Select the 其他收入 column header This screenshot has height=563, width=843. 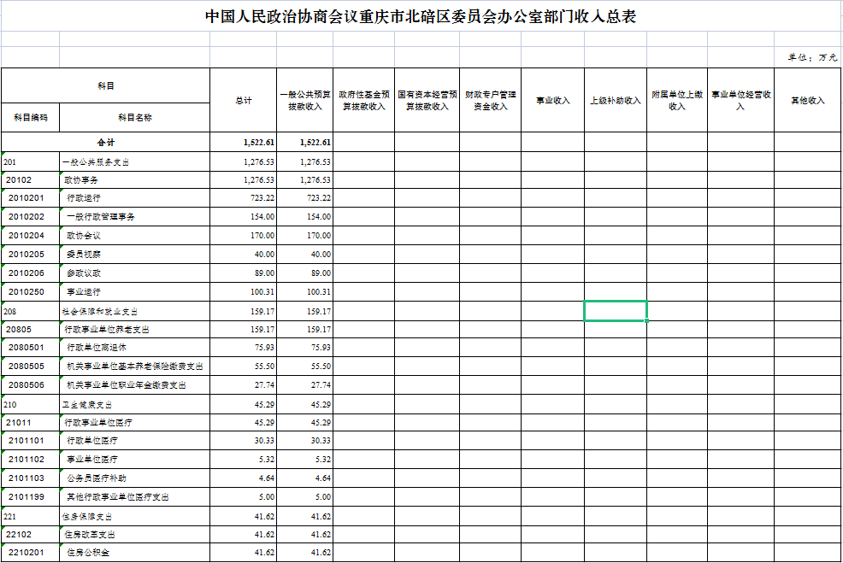point(806,100)
